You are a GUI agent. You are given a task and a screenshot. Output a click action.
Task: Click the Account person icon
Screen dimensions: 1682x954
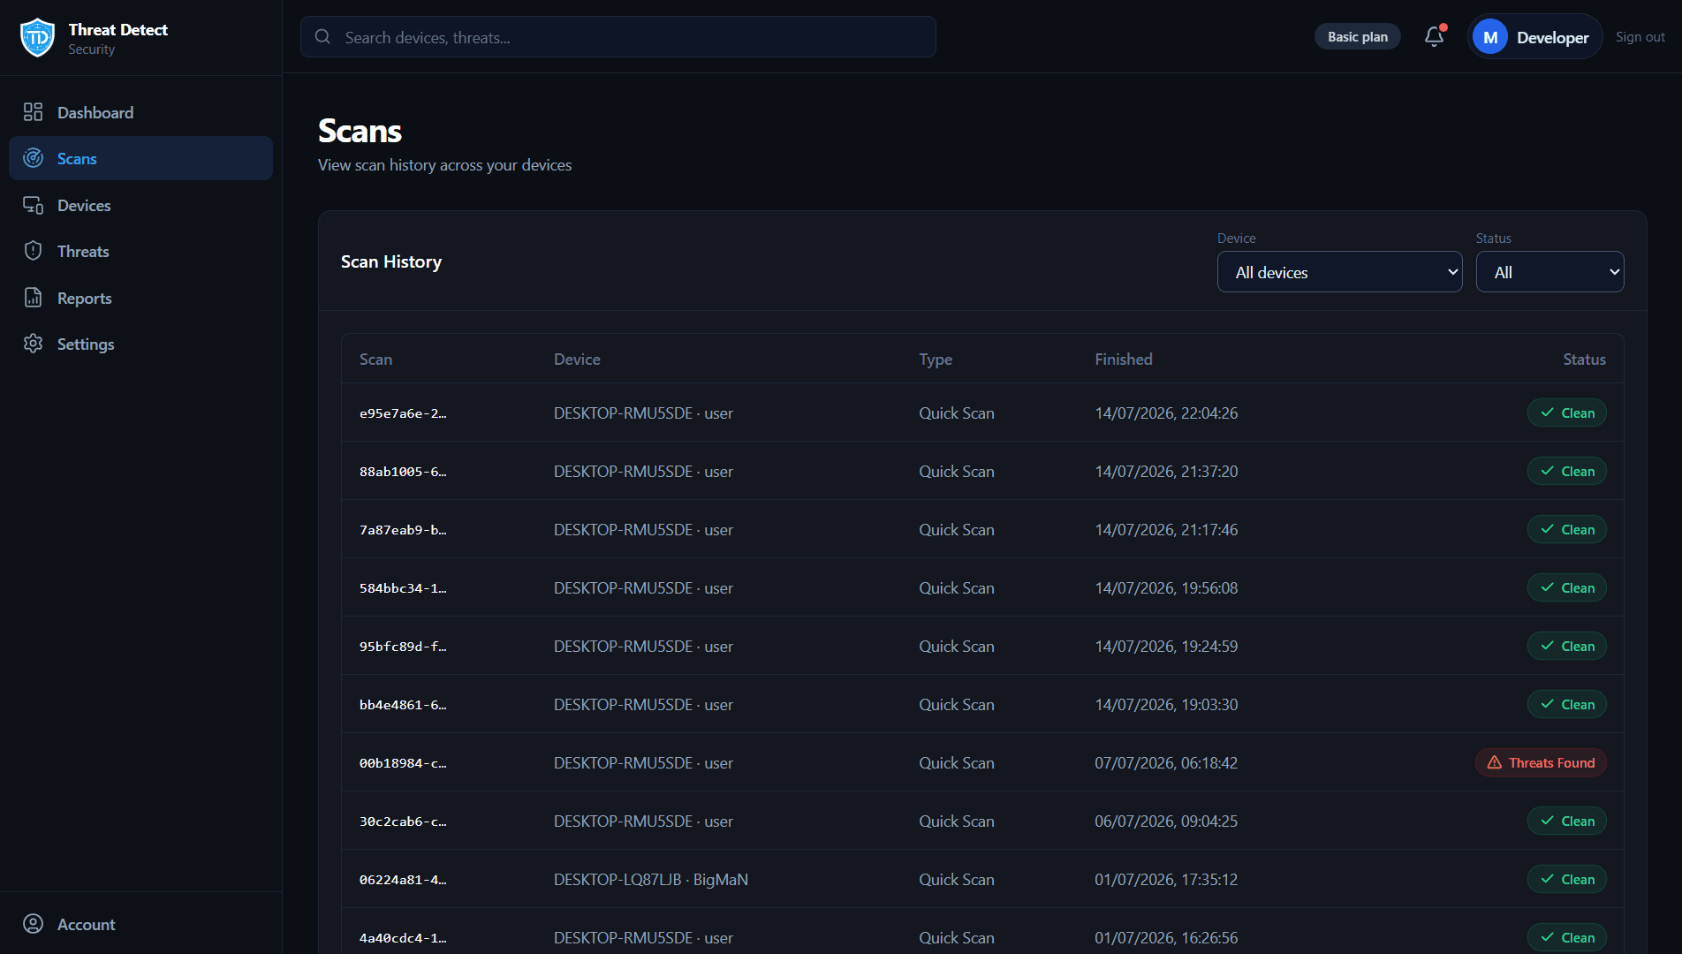(x=33, y=924)
